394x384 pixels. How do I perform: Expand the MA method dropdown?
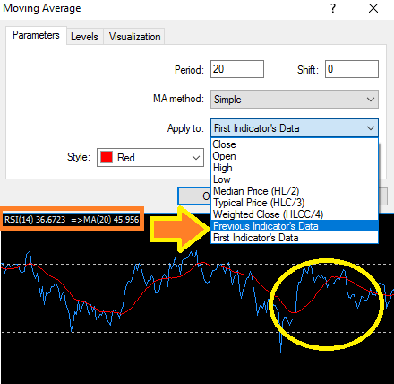pos(295,100)
